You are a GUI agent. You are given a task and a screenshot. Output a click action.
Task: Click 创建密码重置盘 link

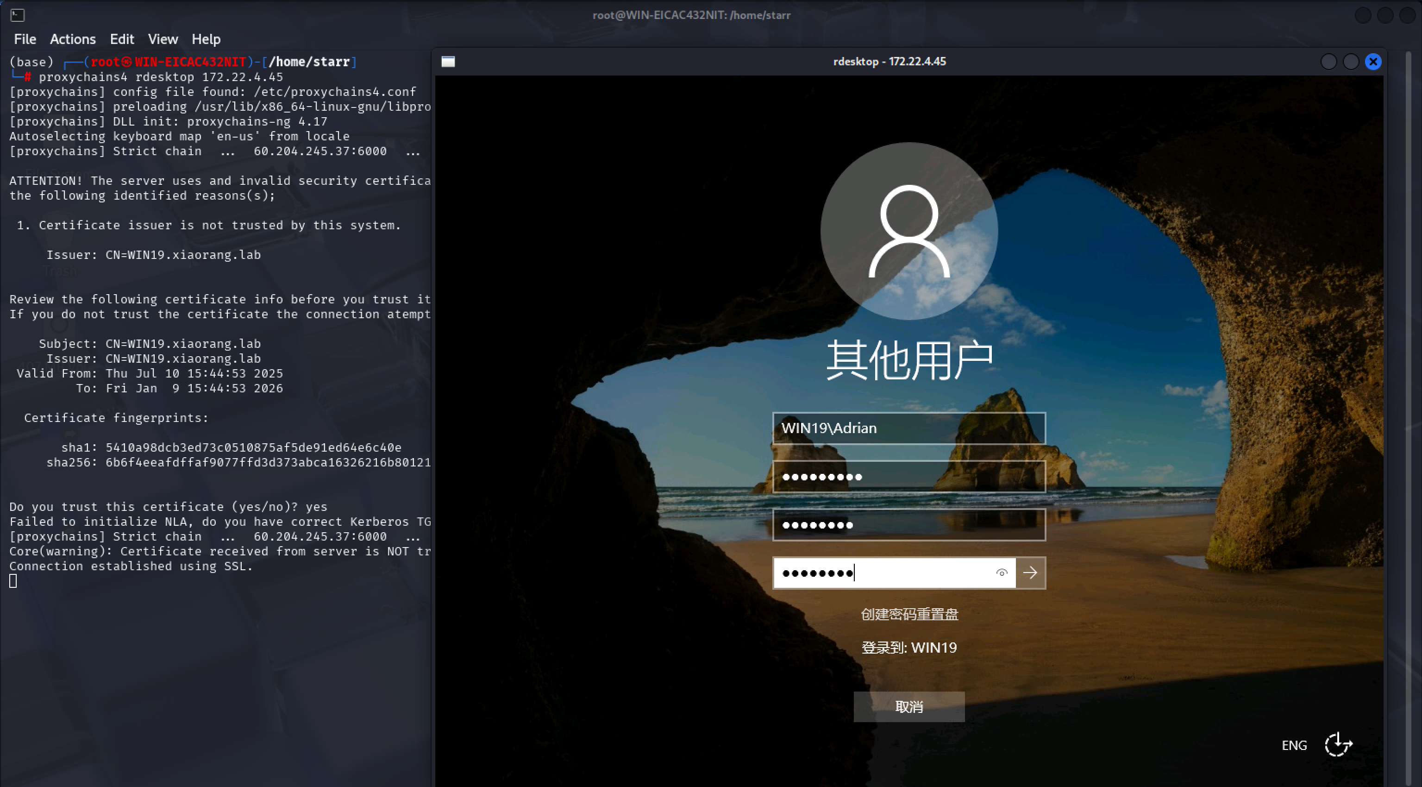909,614
